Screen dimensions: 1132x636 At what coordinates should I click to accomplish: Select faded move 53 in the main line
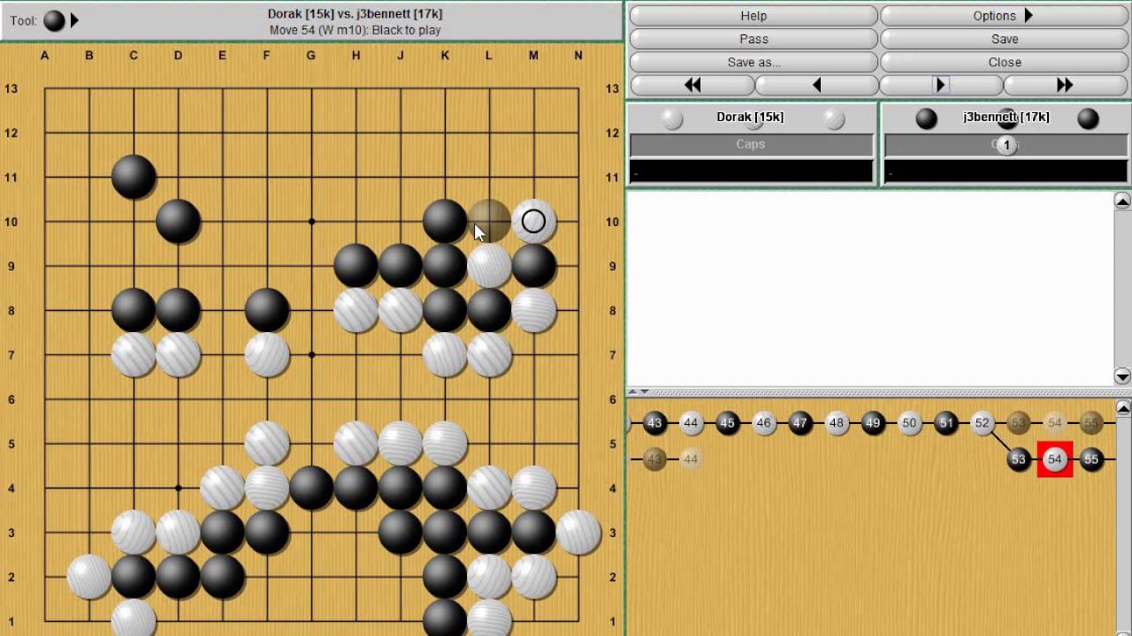[x=1019, y=423]
